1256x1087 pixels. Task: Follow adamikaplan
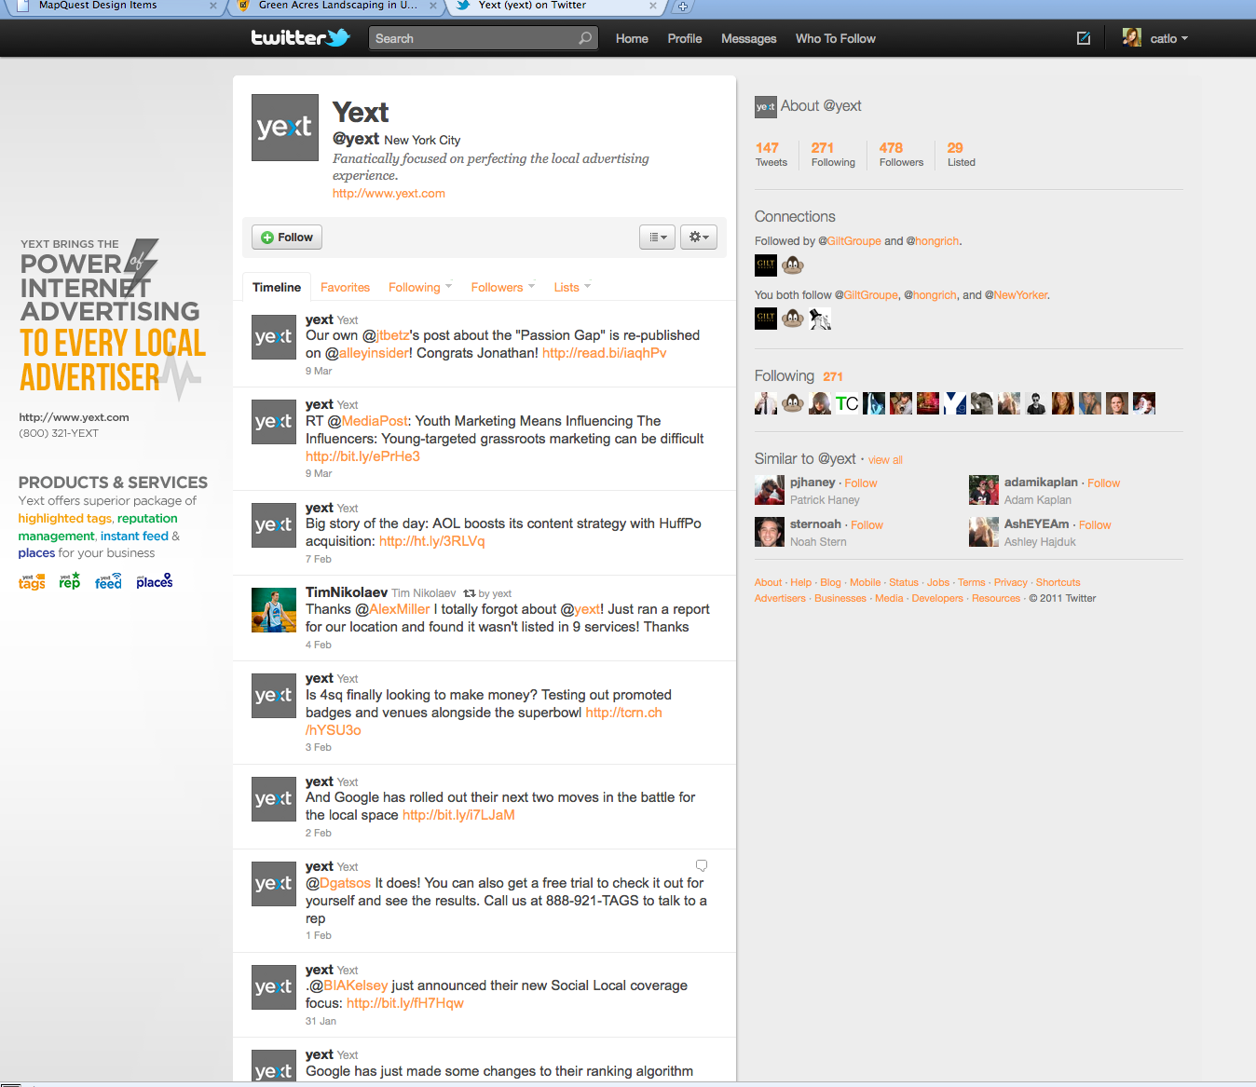point(1104,483)
